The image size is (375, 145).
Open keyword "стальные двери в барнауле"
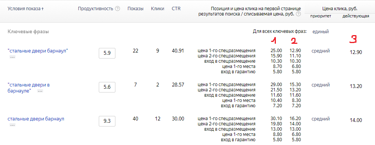pyautogui.click(x=29, y=88)
